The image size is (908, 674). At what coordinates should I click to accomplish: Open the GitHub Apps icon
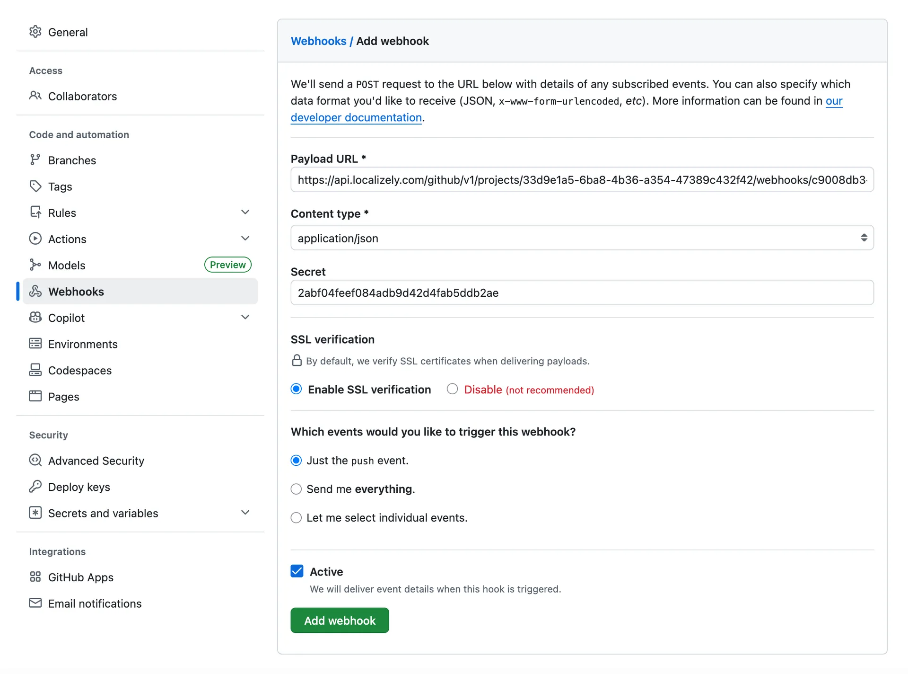coord(35,577)
